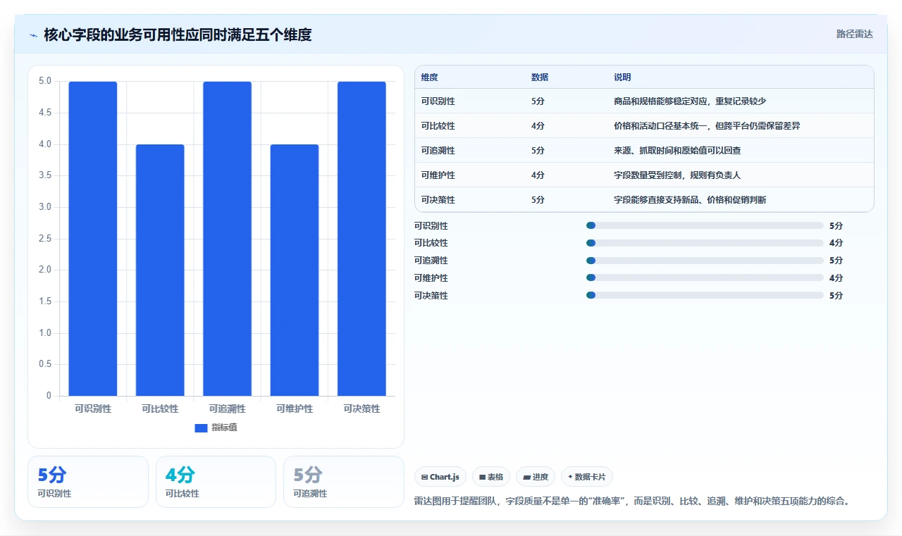Click the 可维护性 bar in the chart
The height and width of the screenshot is (536, 902).
(295, 270)
